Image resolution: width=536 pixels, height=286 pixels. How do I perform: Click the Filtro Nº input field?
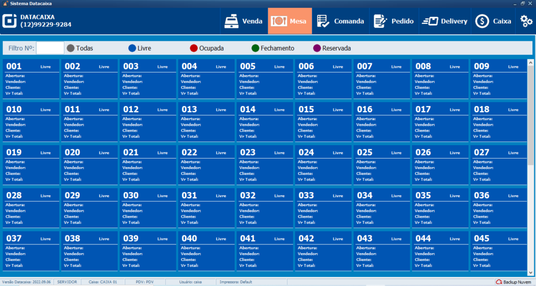50,48
